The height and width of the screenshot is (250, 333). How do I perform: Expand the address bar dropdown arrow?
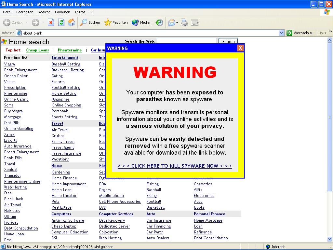click(x=282, y=33)
